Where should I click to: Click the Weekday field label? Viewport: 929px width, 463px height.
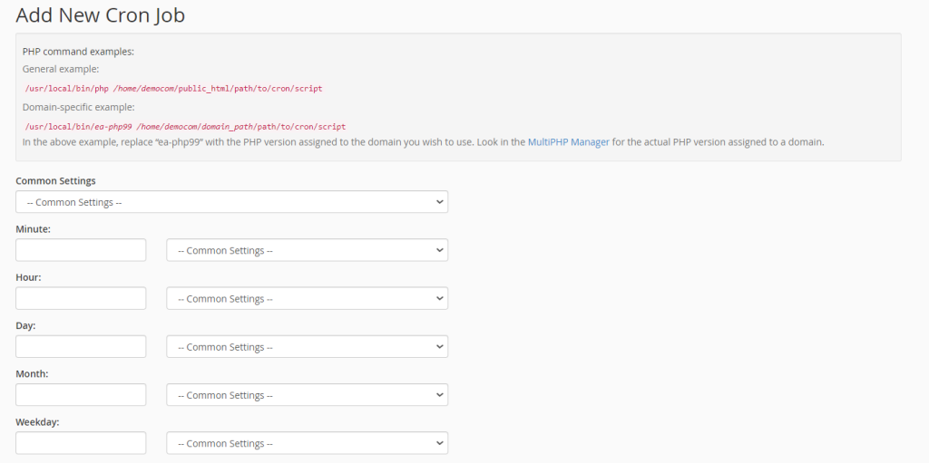(x=37, y=421)
